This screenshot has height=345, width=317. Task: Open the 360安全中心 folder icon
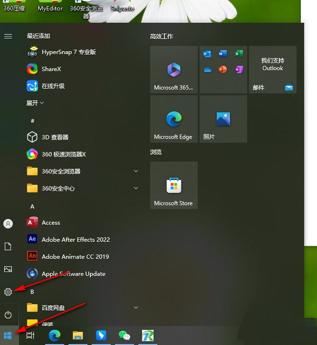(x=32, y=188)
